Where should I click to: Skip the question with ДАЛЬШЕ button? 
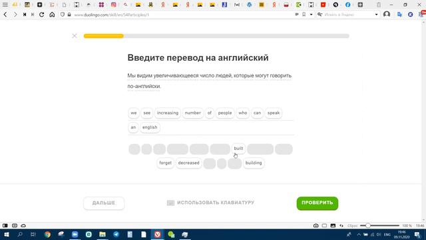coord(104,203)
